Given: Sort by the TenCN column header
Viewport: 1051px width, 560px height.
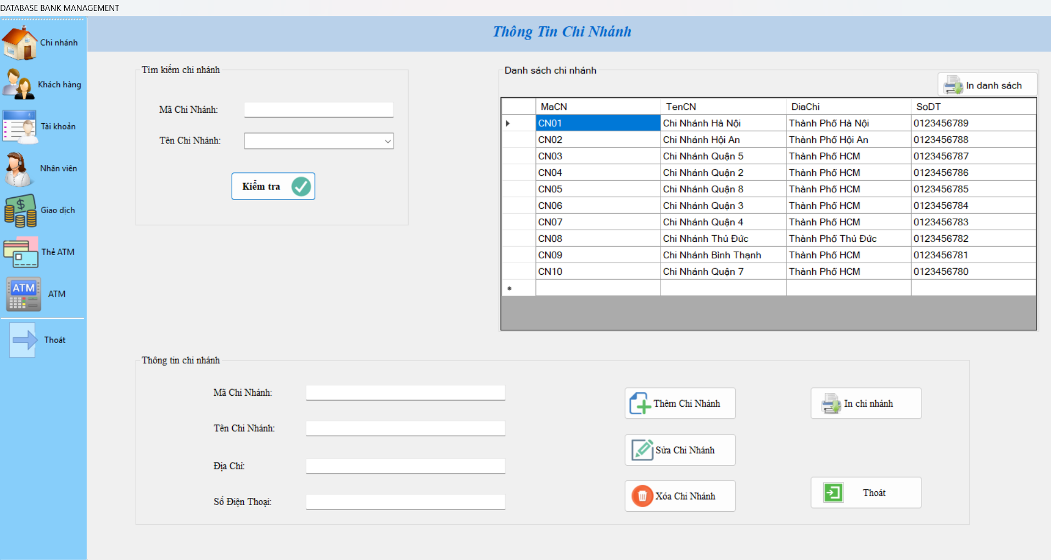Looking at the screenshot, I should (x=723, y=107).
